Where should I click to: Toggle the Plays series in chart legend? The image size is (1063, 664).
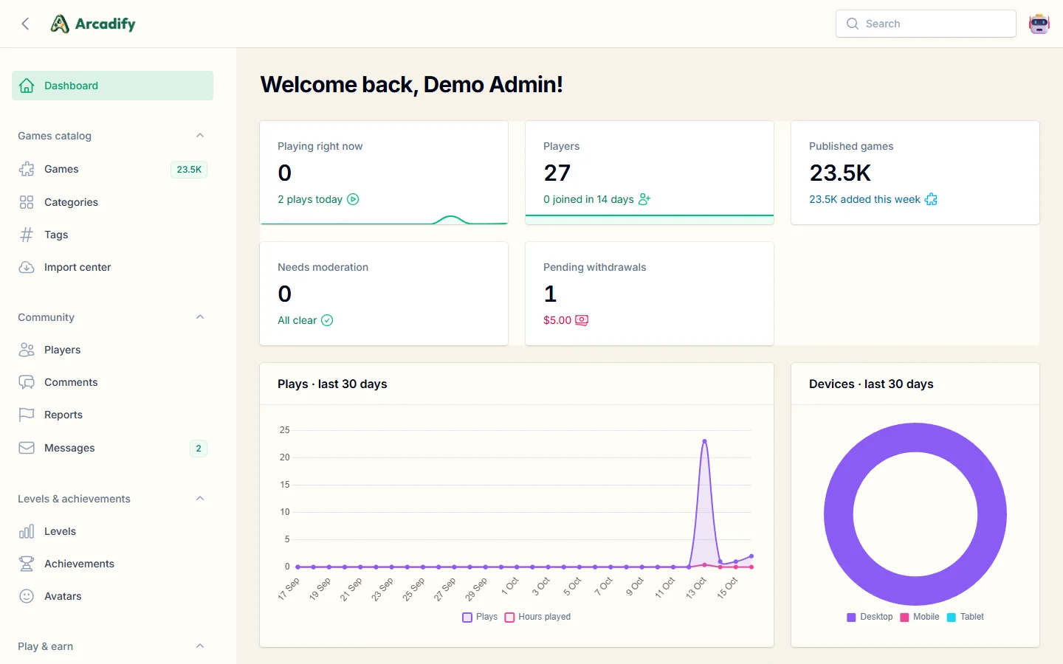click(480, 617)
